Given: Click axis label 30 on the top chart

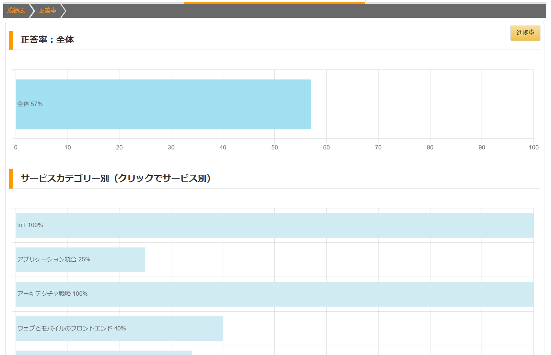Looking at the screenshot, I should [x=171, y=147].
